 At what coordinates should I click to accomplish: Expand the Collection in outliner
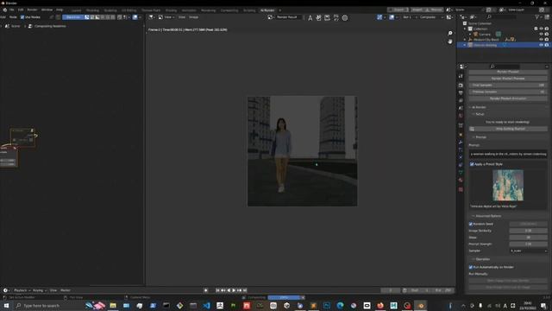click(465, 29)
